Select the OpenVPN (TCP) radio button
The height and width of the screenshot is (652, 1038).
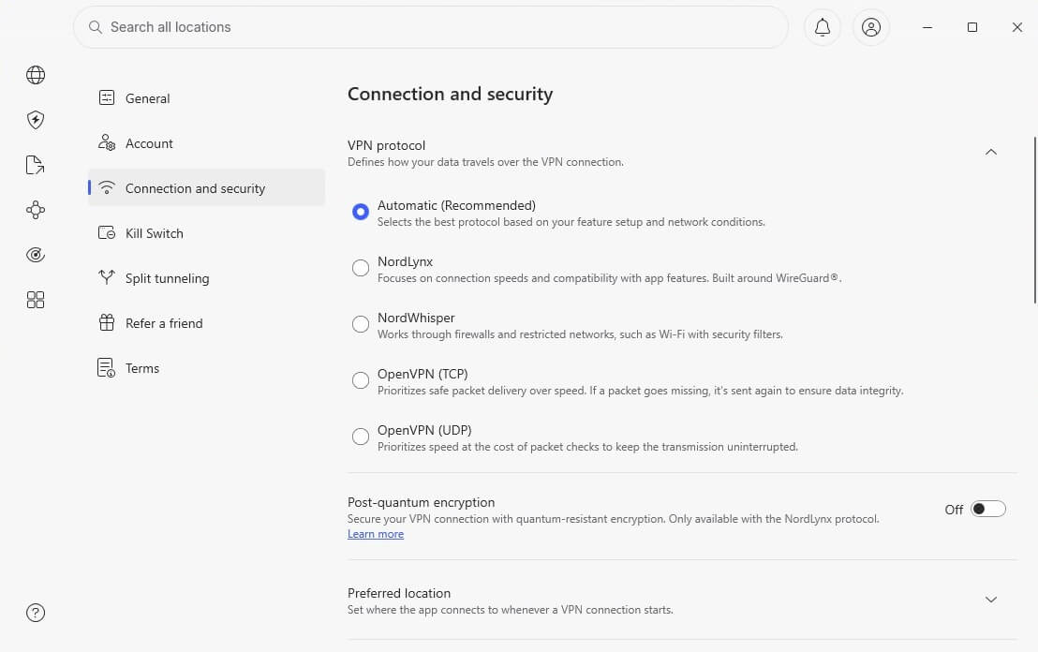pyautogui.click(x=361, y=380)
